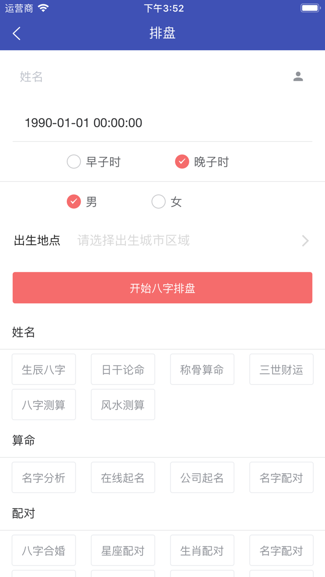The image size is (325, 577).
Task: Click the battery indicator in status bar
Action: pyautogui.click(x=310, y=7)
